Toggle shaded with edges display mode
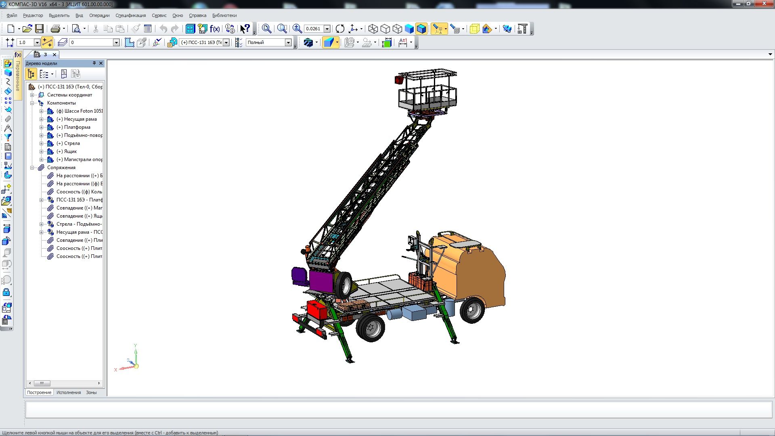The image size is (775, 436). 421,29
